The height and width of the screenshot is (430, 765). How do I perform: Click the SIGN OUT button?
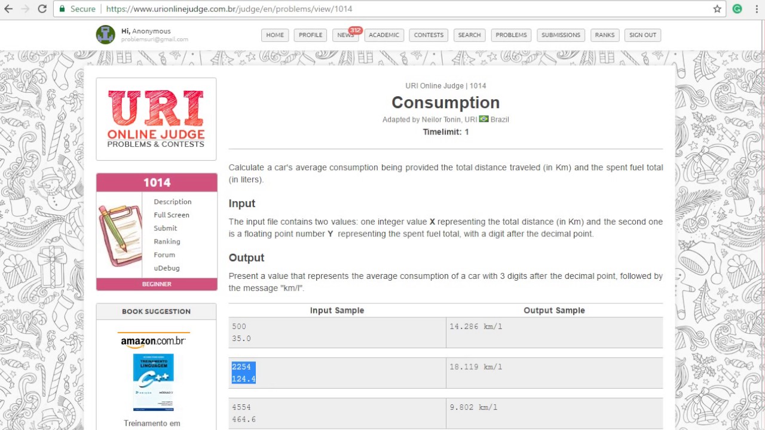click(642, 35)
